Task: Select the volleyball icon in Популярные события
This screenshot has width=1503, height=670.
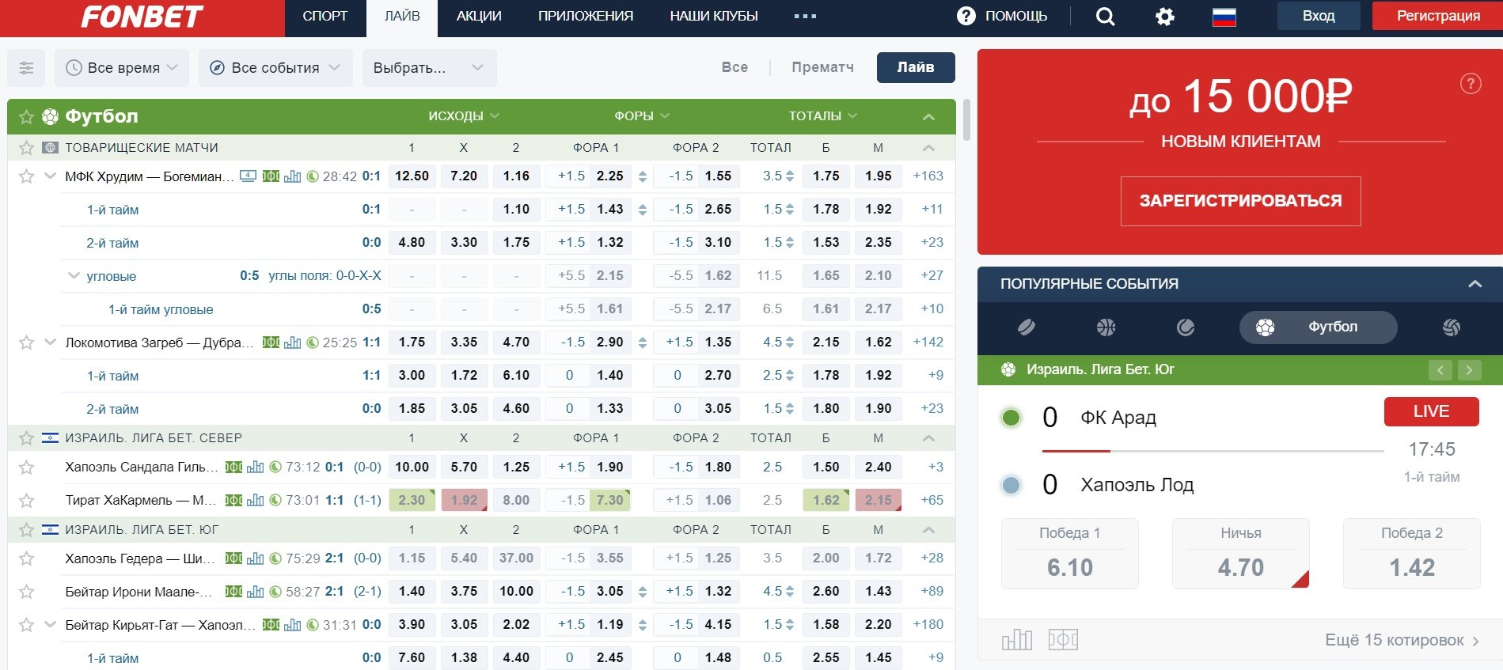Action: click(1452, 327)
